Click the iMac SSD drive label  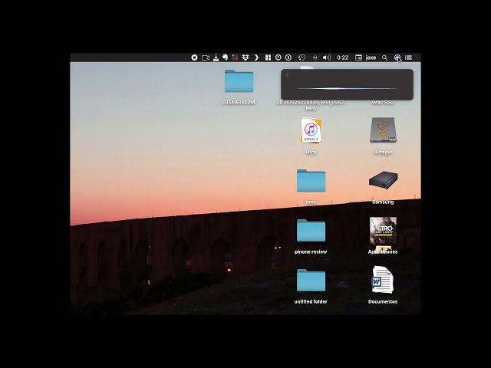pos(383,102)
